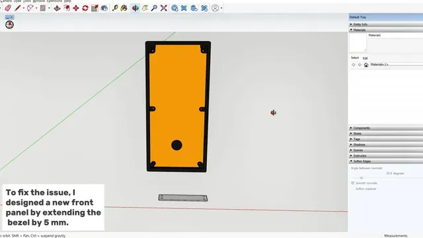This screenshot has width=423, height=238.
Task: Switch to the materials Edit tab
Action: point(365,58)
